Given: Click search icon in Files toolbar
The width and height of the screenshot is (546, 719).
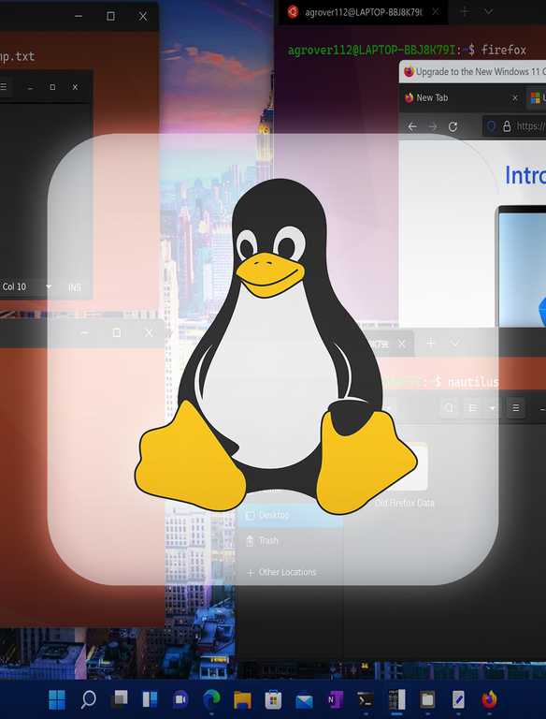Looking at the screenshot, I should 450,407.
